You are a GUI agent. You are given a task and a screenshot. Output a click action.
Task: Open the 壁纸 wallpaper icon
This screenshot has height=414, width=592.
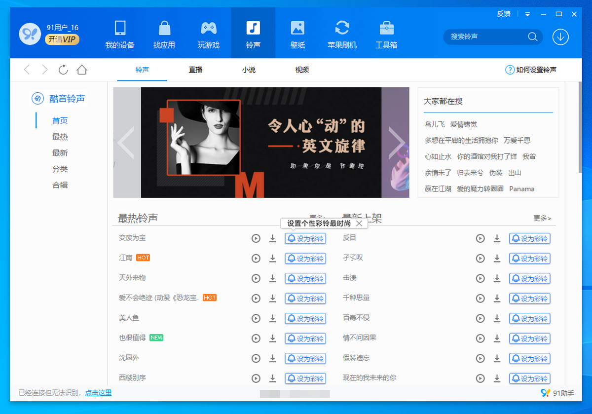(297, 28)
